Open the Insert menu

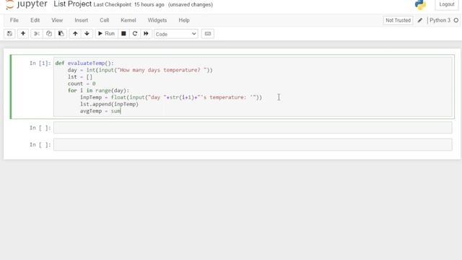[81, 20]
